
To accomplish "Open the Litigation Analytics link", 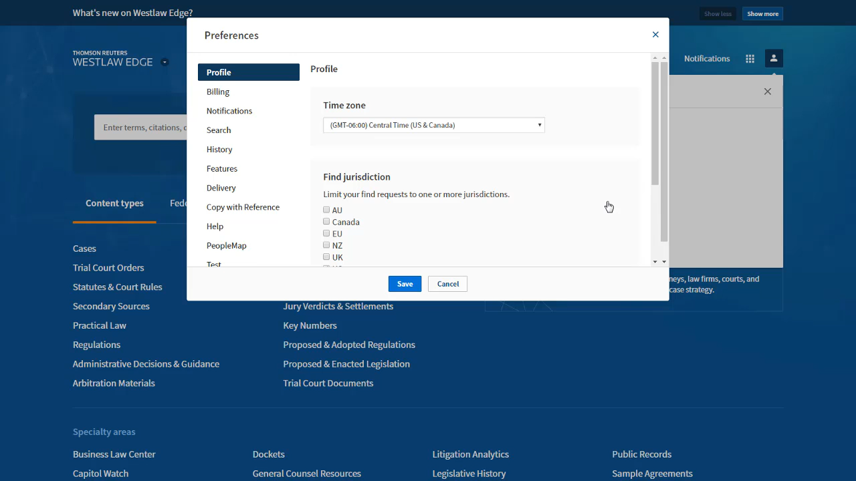I will coord(470,454).
